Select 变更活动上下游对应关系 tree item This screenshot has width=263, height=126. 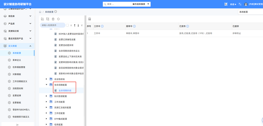(x=70, y=56)
